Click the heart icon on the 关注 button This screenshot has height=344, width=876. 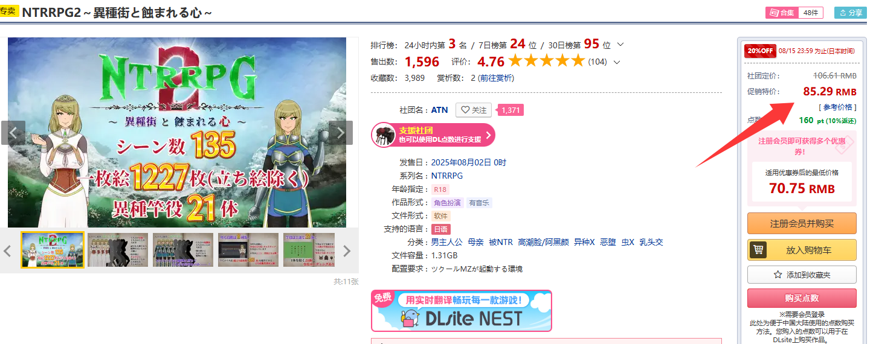[465, 110]
